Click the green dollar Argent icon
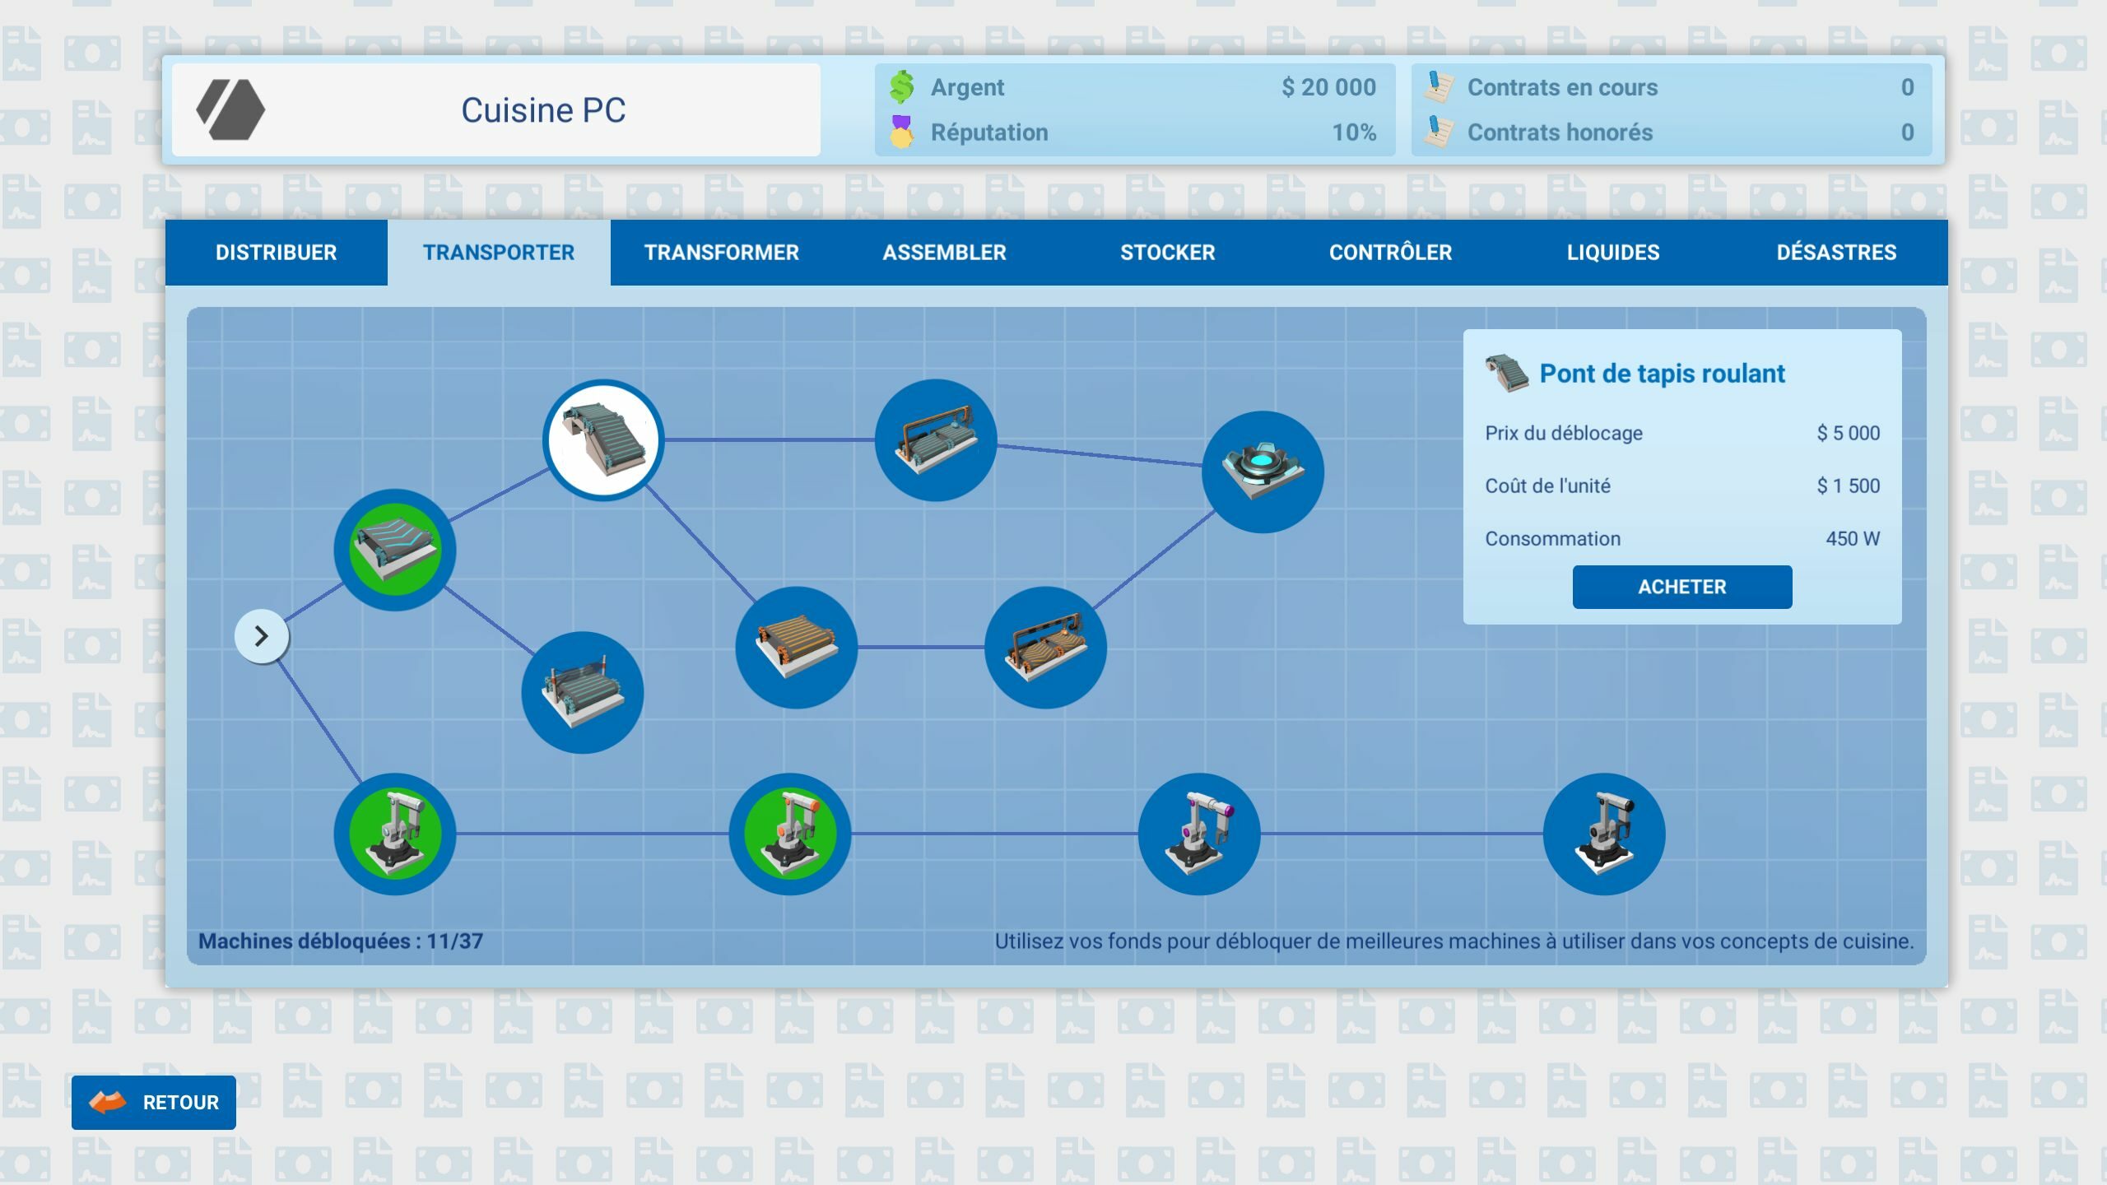The height and width of the screenshot is (1185, 2107). click(902, 86)
